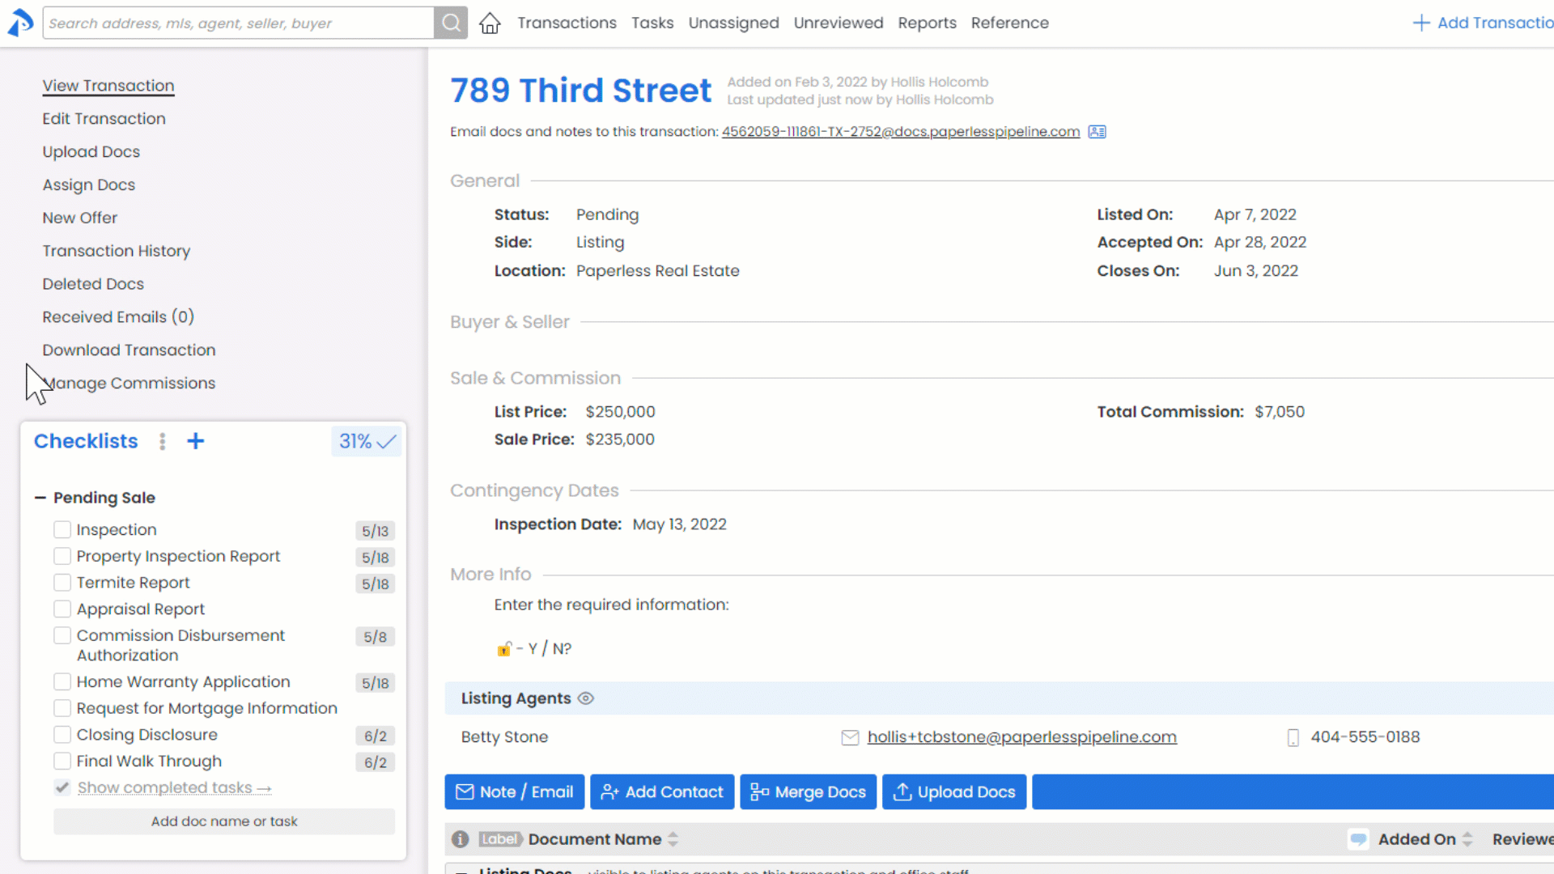This screenshot has height=874, width=1554.
Task: Check the Termite Report checkbox
Action: coord(62,583)
